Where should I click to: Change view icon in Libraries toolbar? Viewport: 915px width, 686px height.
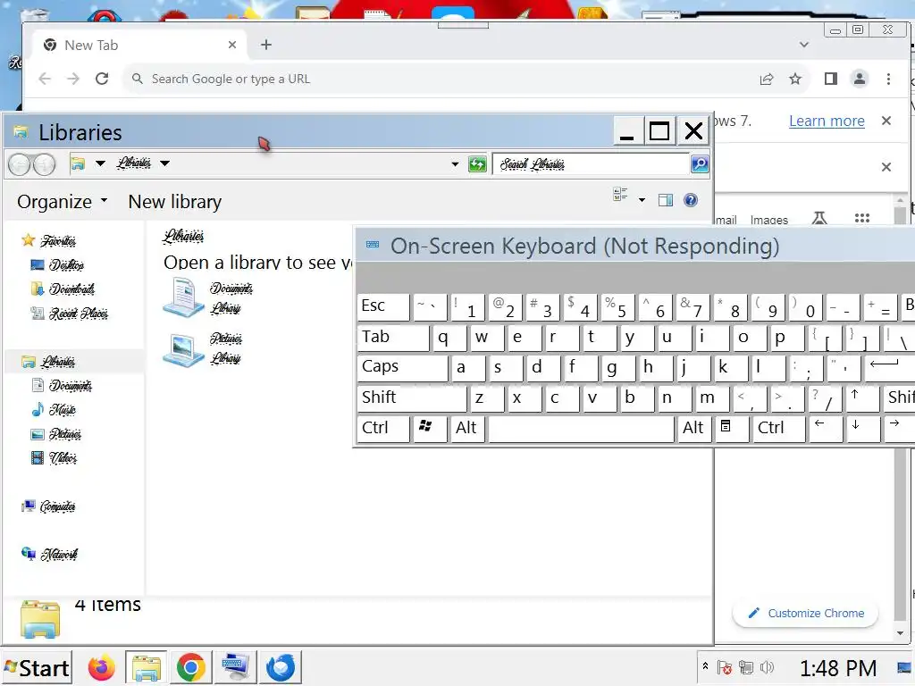click(620, 194)
